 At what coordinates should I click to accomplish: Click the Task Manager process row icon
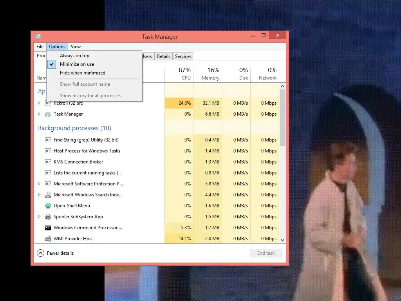(48, 114)
